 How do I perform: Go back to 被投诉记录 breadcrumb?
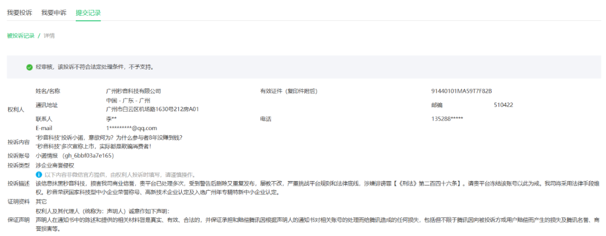tap(21, 36)
